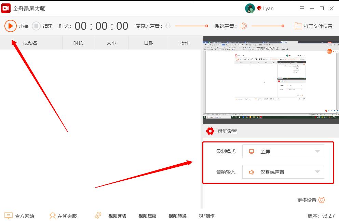Mute the microphone icon

168,26
